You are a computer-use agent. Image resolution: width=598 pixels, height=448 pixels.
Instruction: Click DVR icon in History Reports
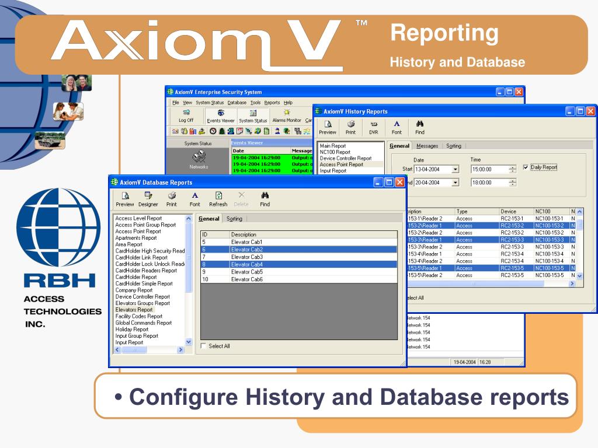374,128
